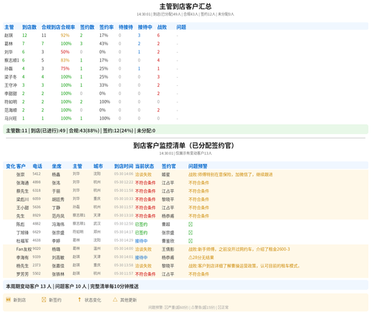Click the 其他更新 triangle legend icon
The width and height of the screenshot is (371, 324).
pos(115,300)
